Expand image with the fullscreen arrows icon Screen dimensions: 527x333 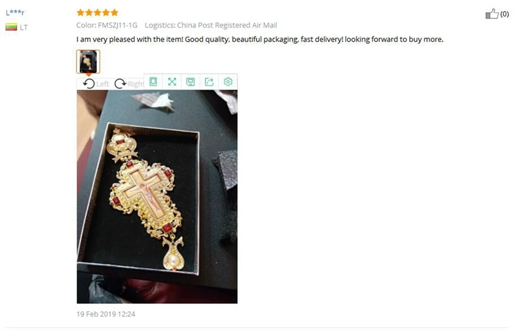172,82
